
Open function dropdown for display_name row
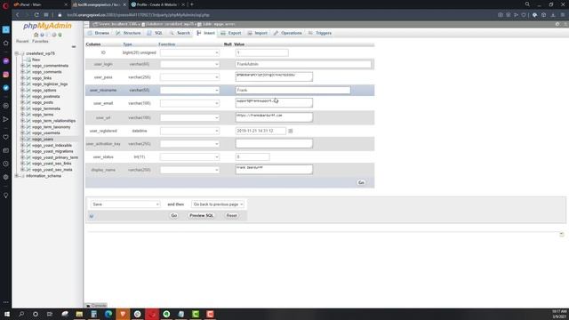coord(189,170)
